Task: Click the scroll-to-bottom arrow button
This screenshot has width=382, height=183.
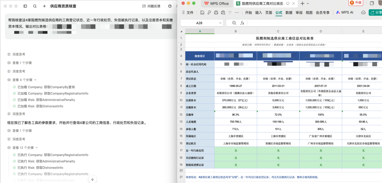Action: pyautogui.click(x=93, y=179)
